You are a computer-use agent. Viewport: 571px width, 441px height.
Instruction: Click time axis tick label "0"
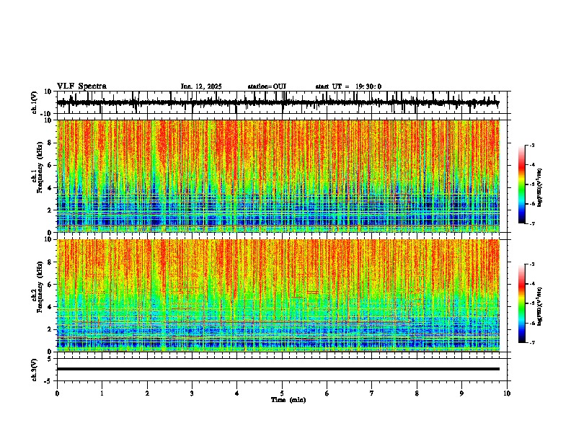[57, 393]
